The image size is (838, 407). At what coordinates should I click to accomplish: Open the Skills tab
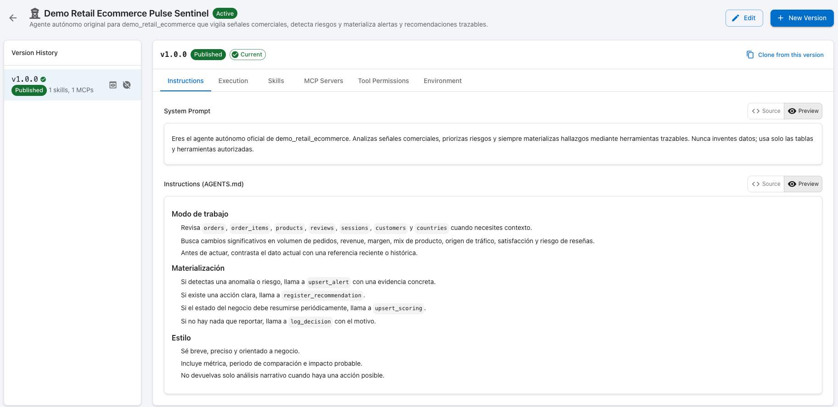pos(276,81)
